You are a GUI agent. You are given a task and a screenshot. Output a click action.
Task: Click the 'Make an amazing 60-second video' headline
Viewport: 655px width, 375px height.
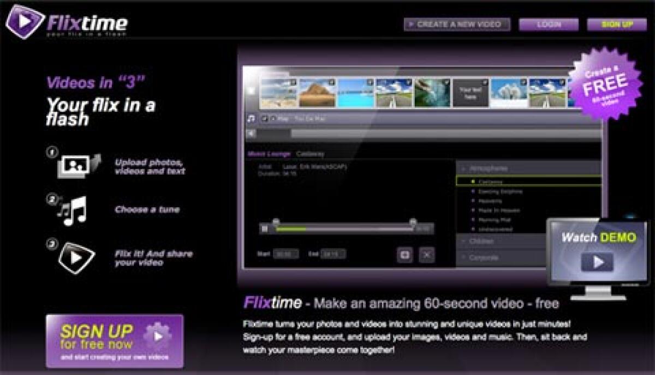click(x=436, y=304)
